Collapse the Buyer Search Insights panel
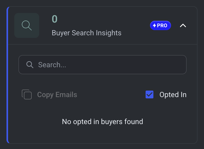Image resolution: width=204 pixels, height=149 pixels. 183,25
